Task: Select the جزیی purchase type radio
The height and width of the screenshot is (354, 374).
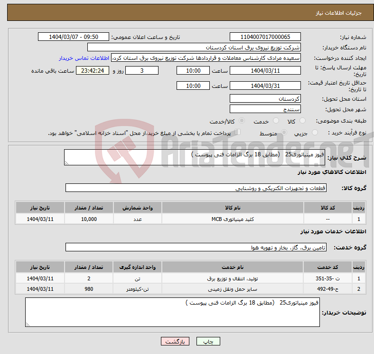Action: [x=315, y=132]
